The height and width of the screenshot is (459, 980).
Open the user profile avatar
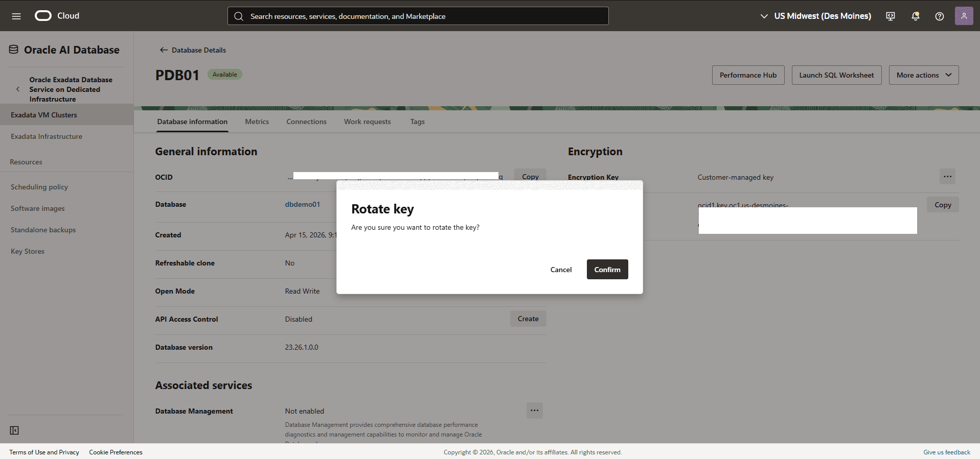click(964, 16)
